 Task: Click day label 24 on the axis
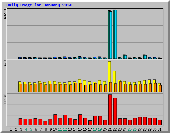pos(125,129)
